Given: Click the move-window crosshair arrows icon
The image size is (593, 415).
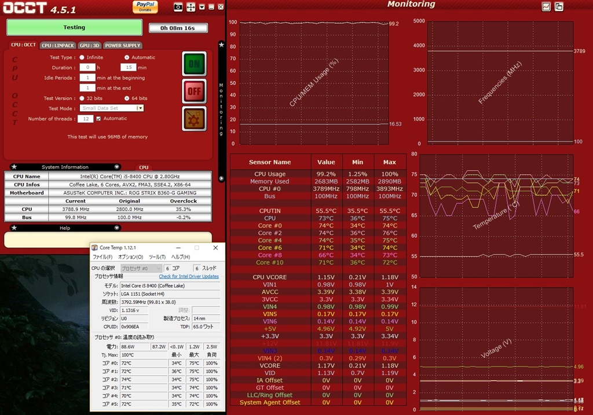Looking at the screenshot, I should point(191,7).
